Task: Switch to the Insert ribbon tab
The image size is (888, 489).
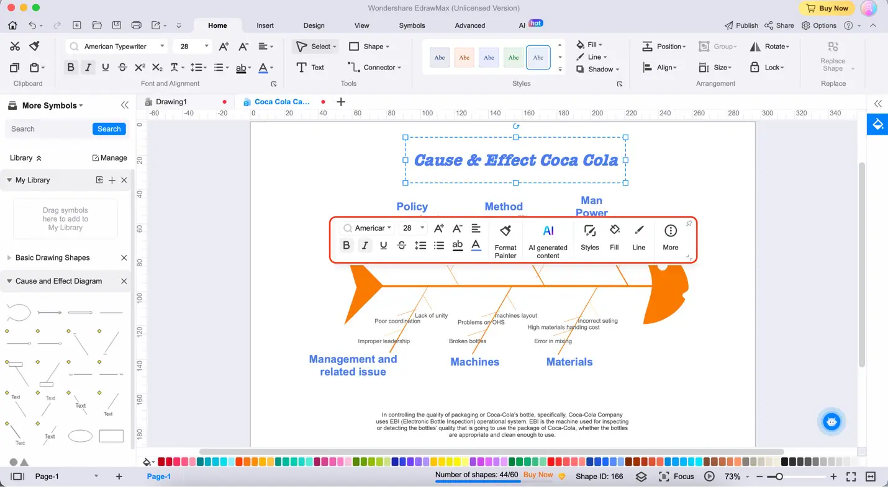Action: pos(265,25)
